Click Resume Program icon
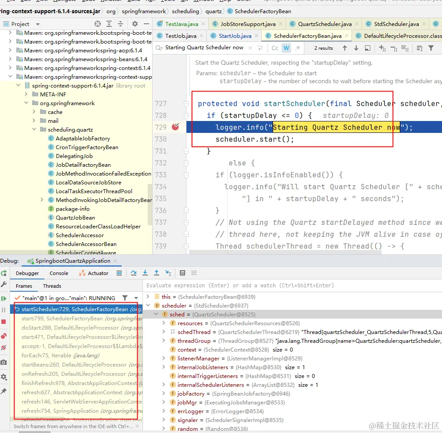Screen dimensions: 442x433 pos(4,298)
